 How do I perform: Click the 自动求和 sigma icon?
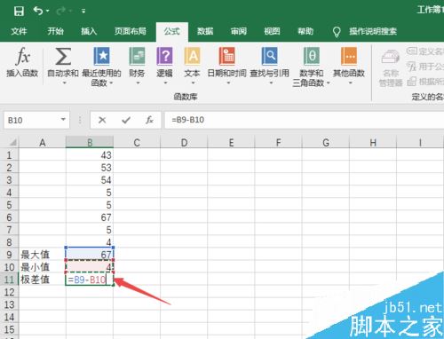click(x=63, y=56)
